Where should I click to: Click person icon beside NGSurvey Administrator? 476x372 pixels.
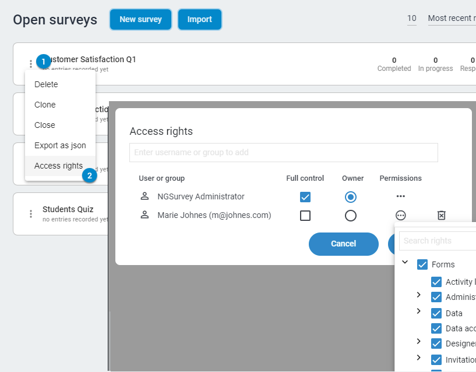pyautogui.click(x=144, y=196)
